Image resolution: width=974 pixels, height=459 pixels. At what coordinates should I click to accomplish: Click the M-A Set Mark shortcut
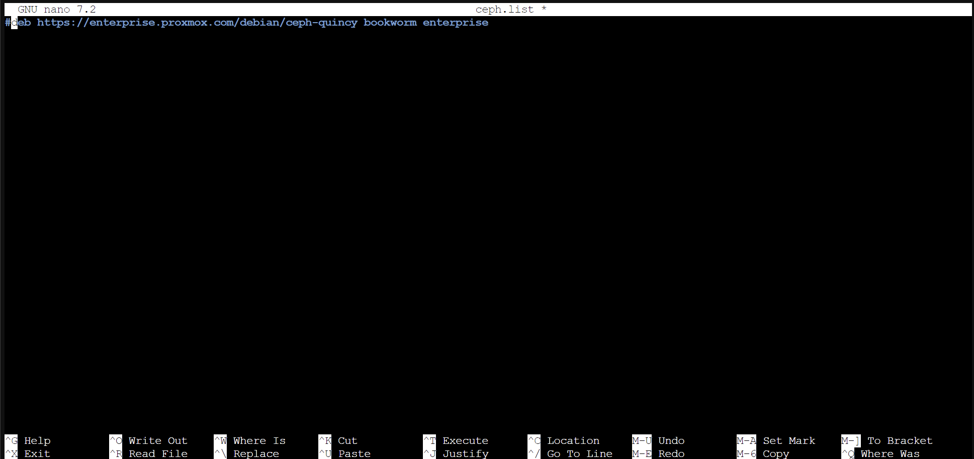coord(776,440)
